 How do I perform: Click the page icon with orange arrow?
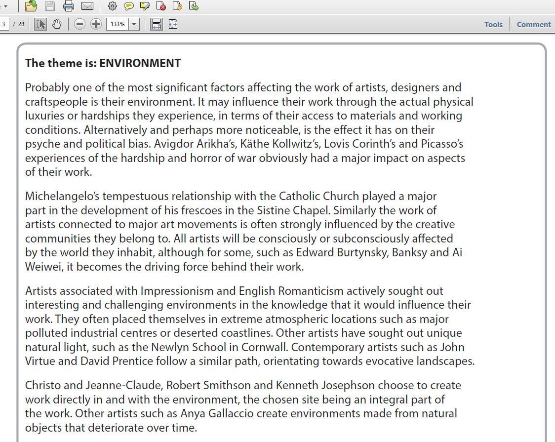pos(177,5)
